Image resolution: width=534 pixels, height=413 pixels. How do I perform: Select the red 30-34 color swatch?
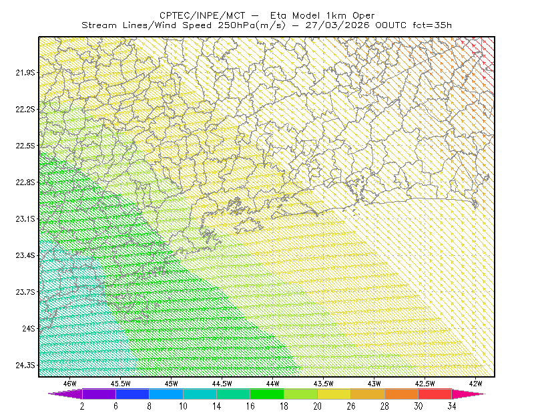coord(435,394)
